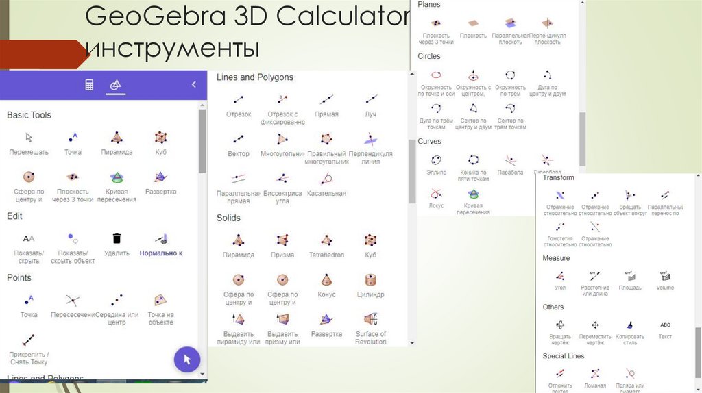
Task: Pick the Вектор tool
Action: 238,145
